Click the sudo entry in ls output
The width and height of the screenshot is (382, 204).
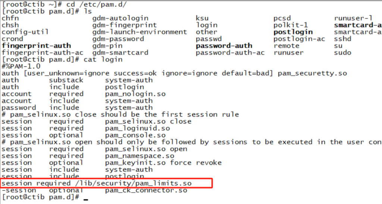click(x=342, y=53)
